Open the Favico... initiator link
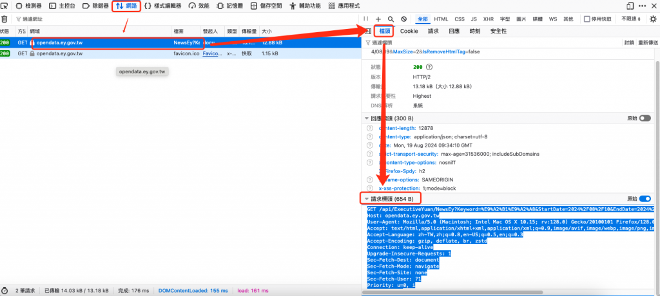Image resolution: width=660 pixels, height=296 pixels. [x=212, y=54]
